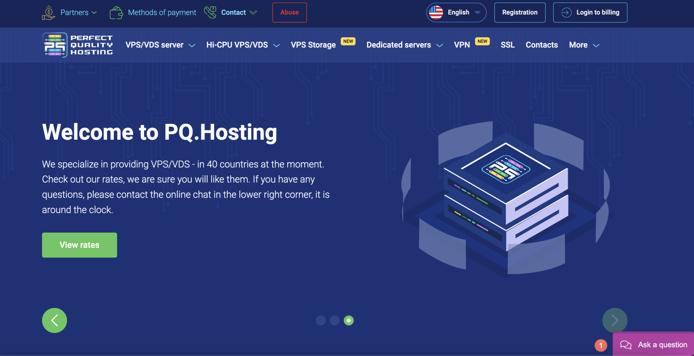Viewport: 694px width, 356px height.
Task: Select the first carousel indicator dot
Action: pyautogui.click(x=321, y=320)
